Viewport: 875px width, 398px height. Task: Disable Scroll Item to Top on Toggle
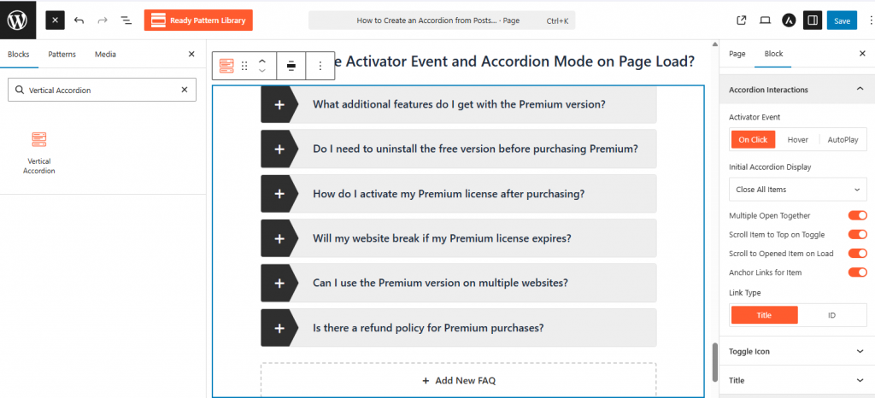tap(857, 235)
